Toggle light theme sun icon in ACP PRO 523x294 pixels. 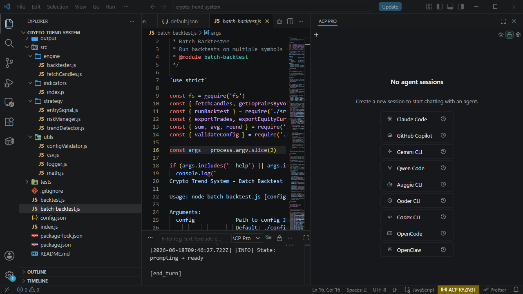pyautogui.click(x=501, y=35)
